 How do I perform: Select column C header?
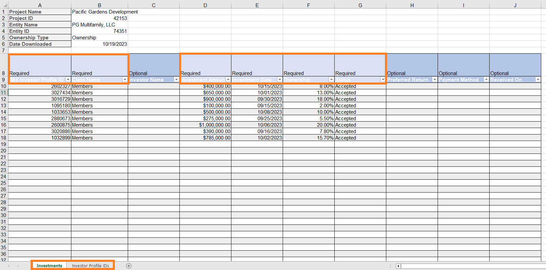coord(154,5)
